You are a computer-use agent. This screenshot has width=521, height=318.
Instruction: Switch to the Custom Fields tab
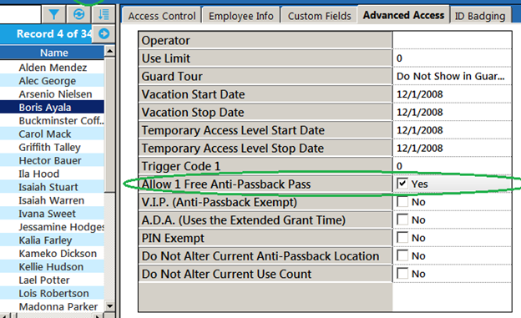(x=319, y=16)
